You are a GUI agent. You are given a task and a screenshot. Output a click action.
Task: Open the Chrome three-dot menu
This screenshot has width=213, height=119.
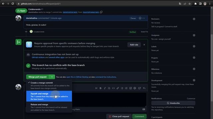click(x=210, y=4)
